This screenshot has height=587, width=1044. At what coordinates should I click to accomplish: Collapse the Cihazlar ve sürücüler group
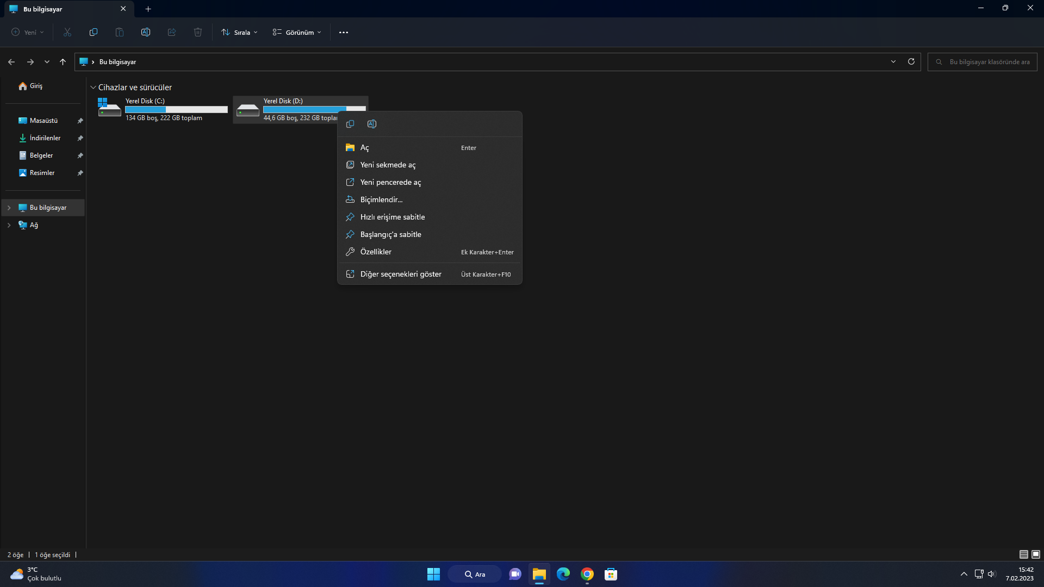(93, 88)
